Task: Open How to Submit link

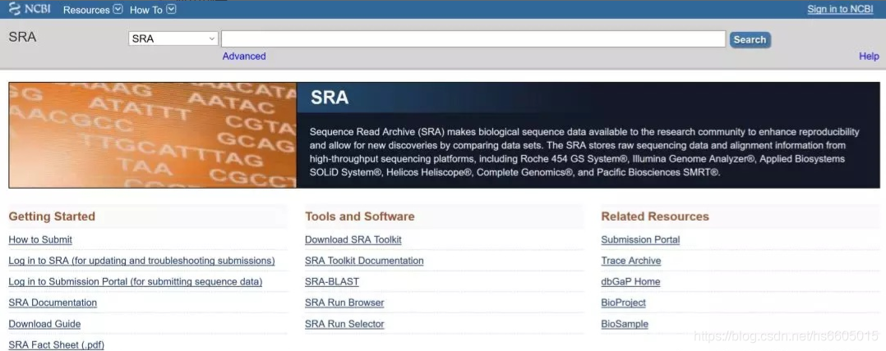Action: coord(40,239)
